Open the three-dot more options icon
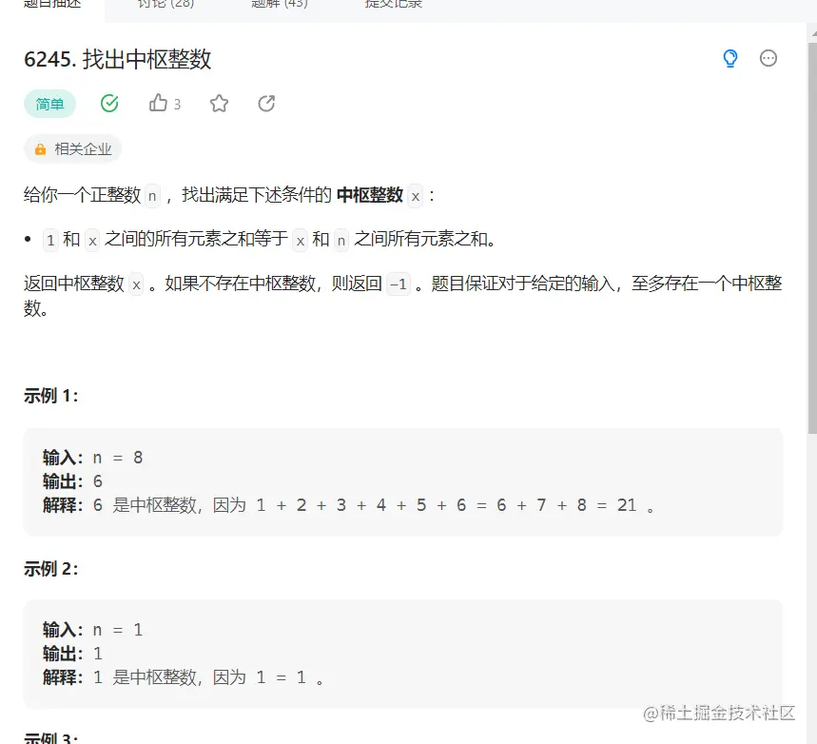The image size is (817, 744). [768, 58]
